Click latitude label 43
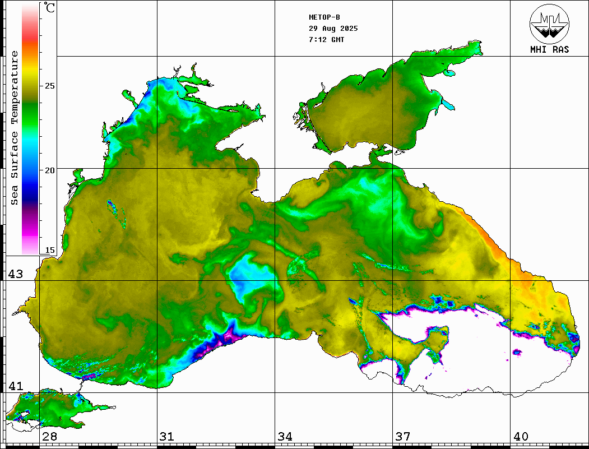The image size is (589, 449). pos(15,274)
